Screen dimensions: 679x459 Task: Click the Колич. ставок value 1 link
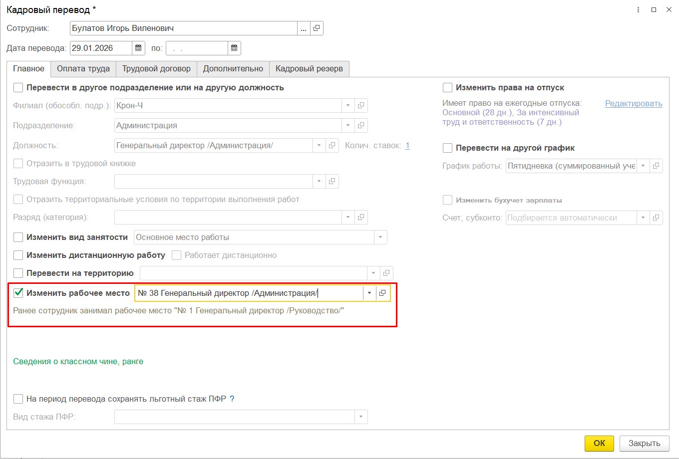pyautogui.click(x=407, y=146)
